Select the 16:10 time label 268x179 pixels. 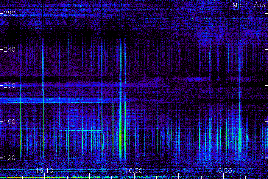tap(45, 171)
